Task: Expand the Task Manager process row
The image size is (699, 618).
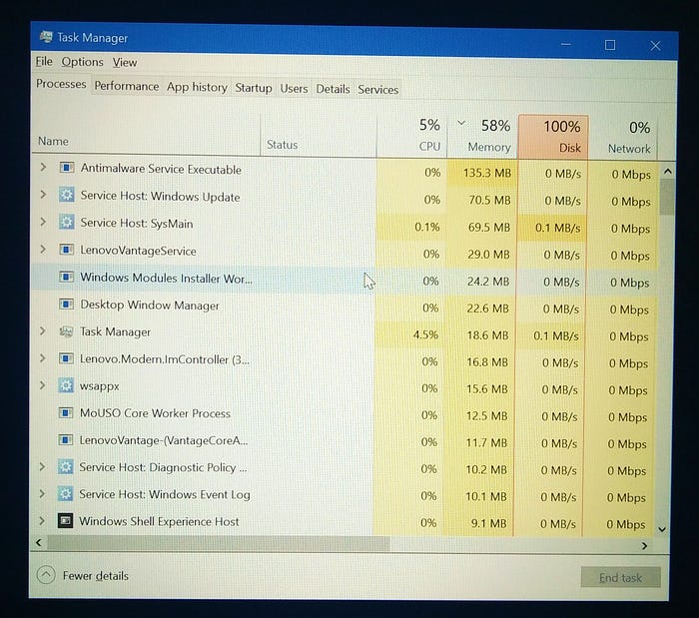Action: click(42, 330)
